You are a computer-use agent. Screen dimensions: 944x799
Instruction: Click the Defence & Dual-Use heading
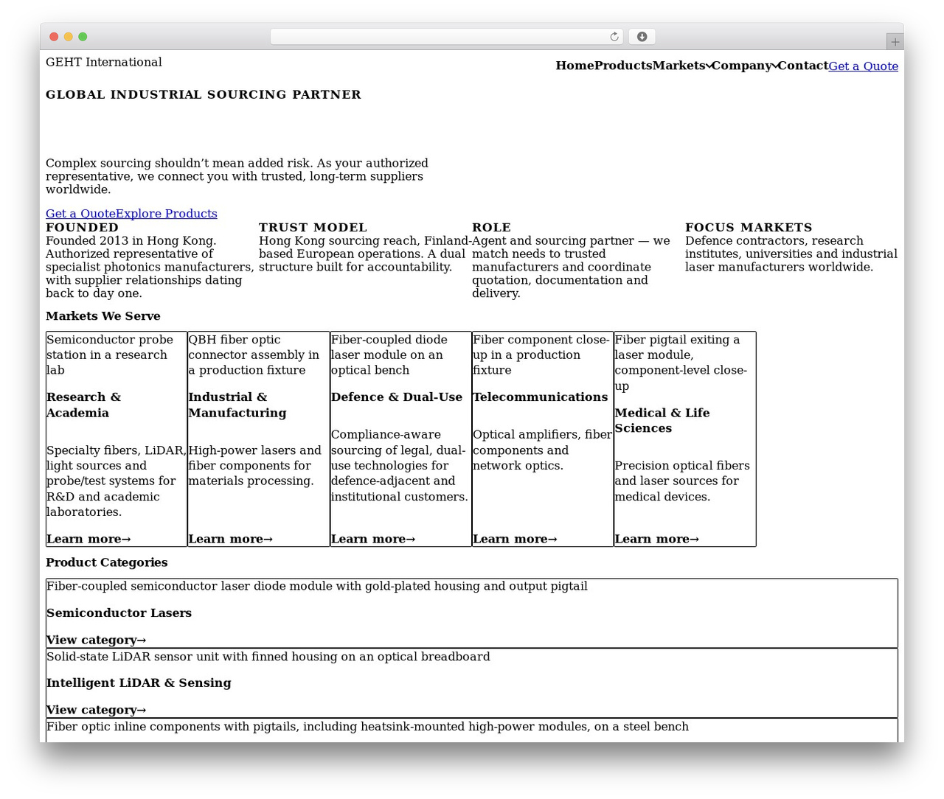click(x=397, y=397)
